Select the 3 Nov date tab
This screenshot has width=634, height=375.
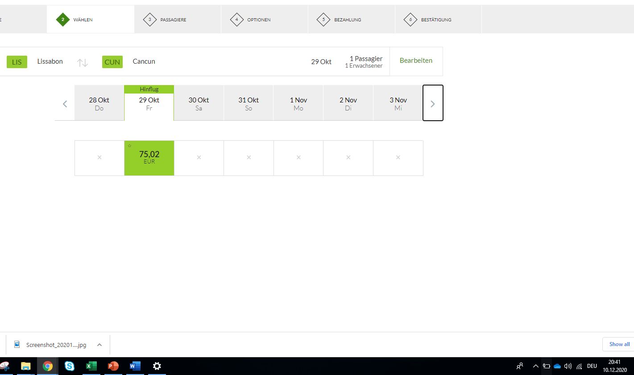point(398,103)
